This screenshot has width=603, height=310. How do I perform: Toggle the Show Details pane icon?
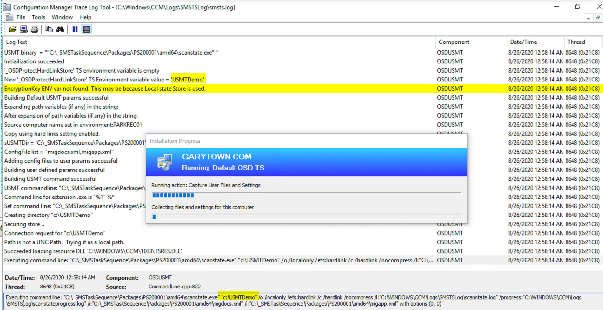point(86,29)
